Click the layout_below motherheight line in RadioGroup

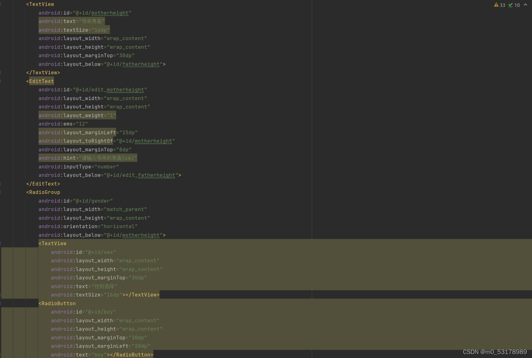pyautogui.click(x=102, y=235)
